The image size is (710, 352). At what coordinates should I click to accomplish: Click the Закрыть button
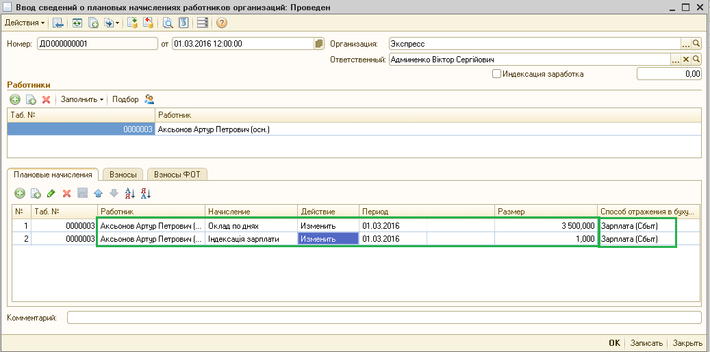coord(687,343)
